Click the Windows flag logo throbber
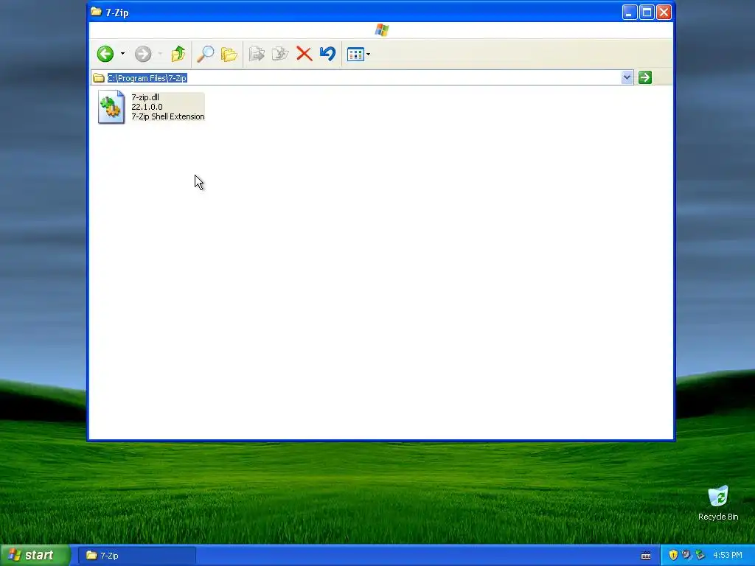Viewport: 755px width, 566px height. point(382,30)
